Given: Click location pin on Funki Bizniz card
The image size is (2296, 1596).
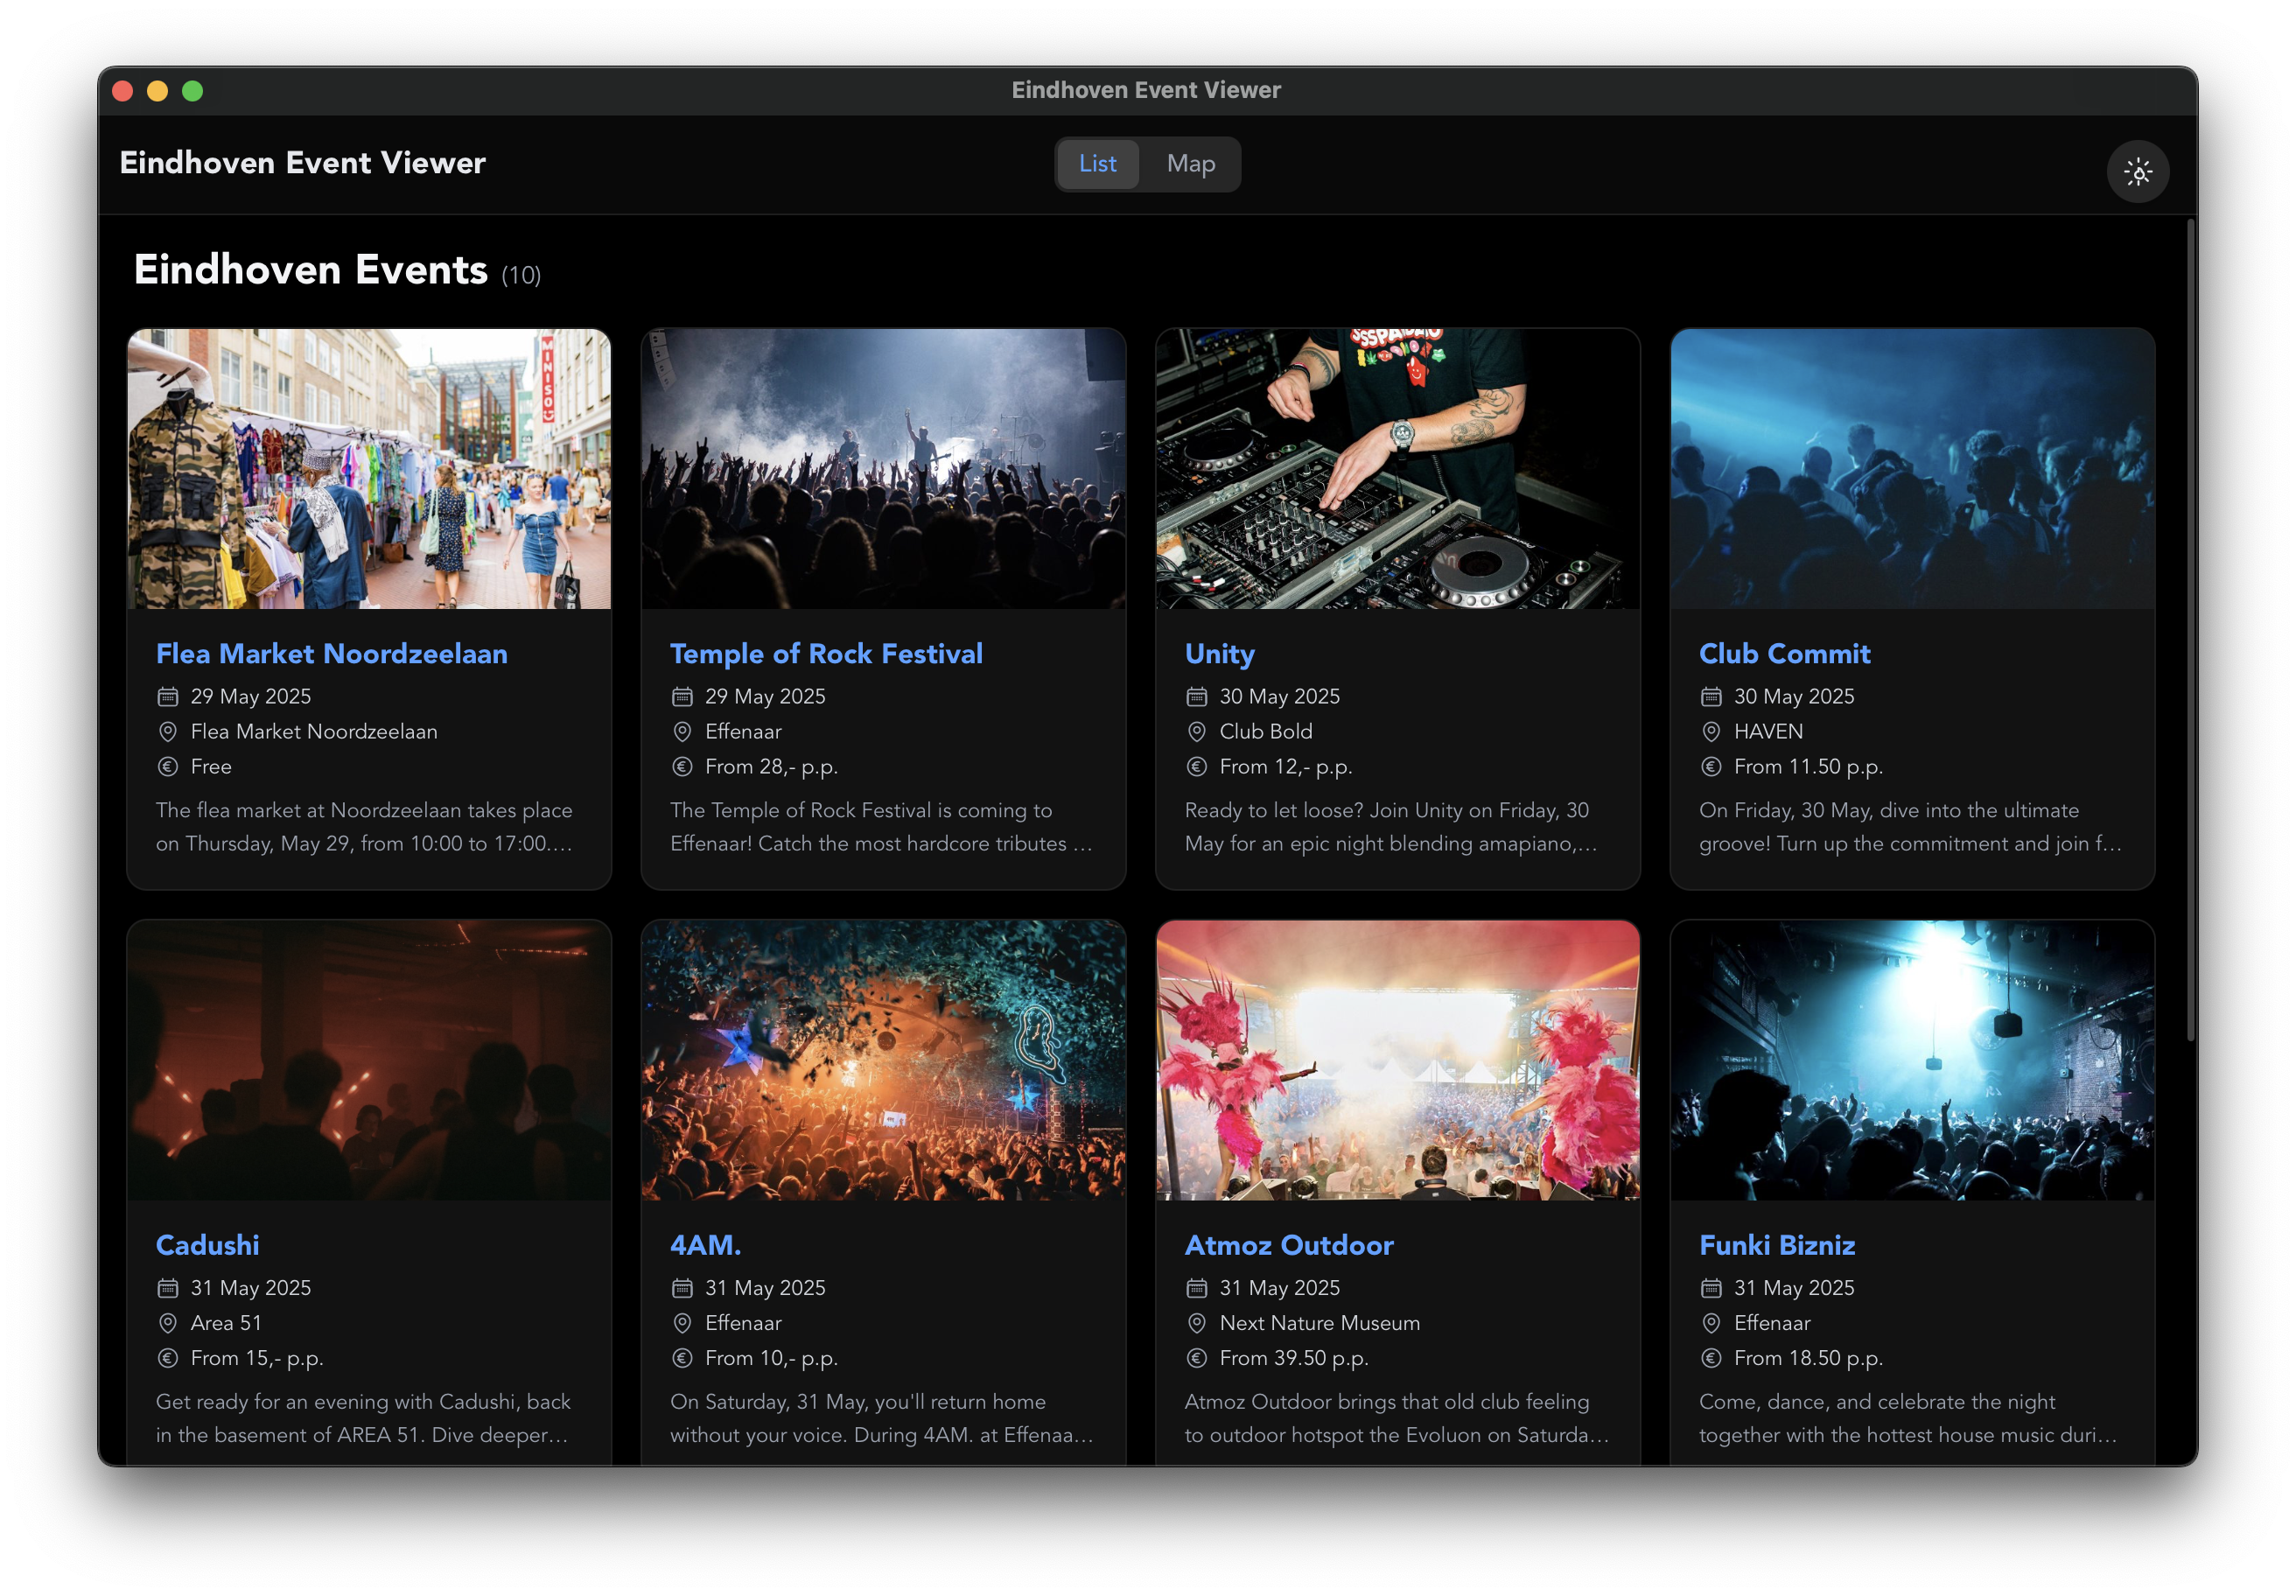Looking at the screenshot, I should point(1711,1322).
